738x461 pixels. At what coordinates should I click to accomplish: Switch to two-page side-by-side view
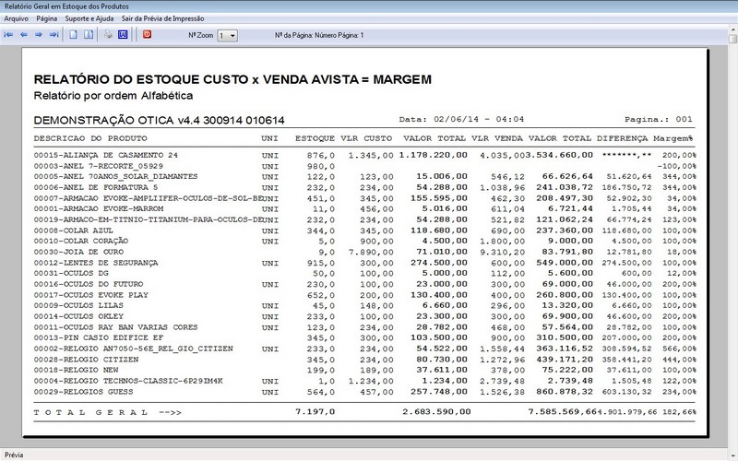pyautogui.click(x=89, y=34)
